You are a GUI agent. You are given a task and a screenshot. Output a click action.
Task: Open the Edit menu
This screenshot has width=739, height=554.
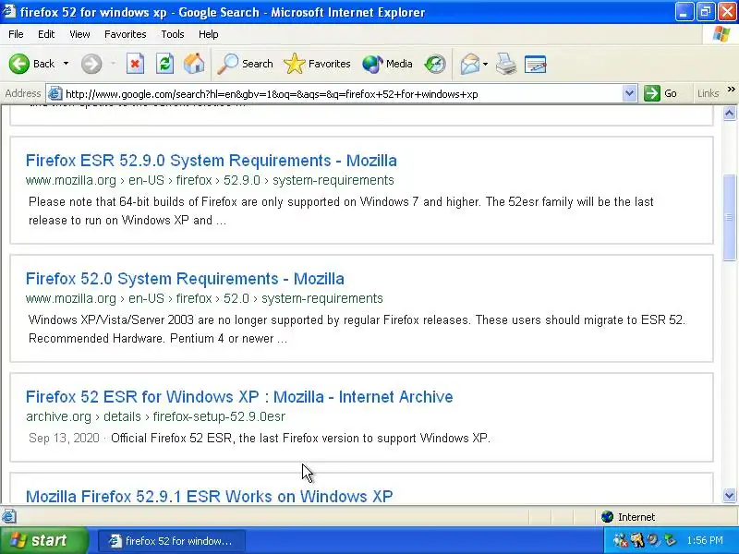(x=46, y=34)
